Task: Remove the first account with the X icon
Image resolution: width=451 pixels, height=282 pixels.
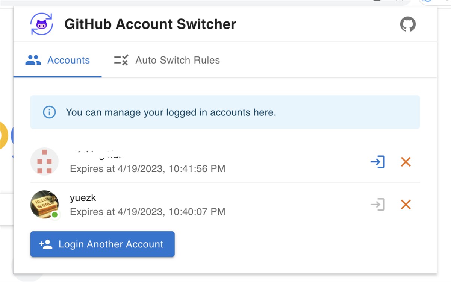Action: (x=406, y=162)
